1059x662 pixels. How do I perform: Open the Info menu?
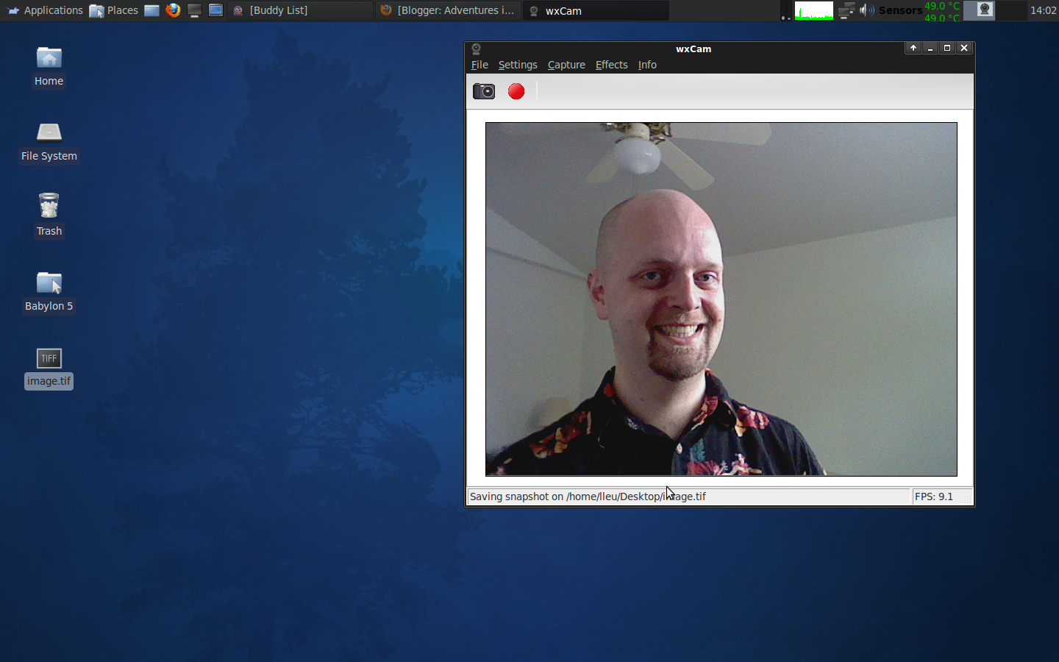(647, 65)
